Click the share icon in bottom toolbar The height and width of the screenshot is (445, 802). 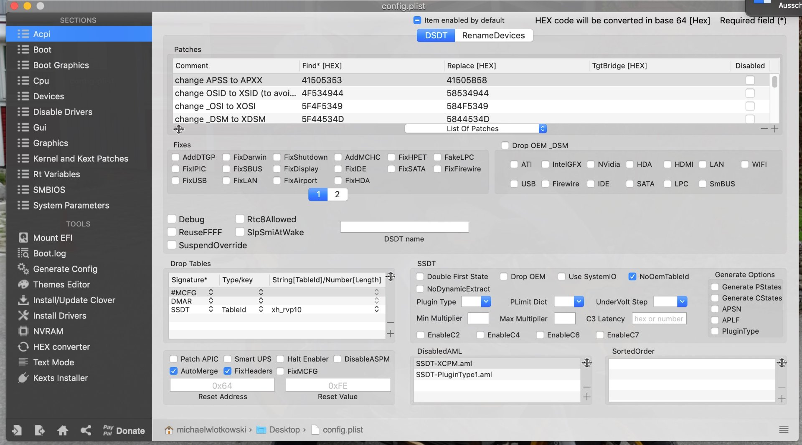pyautogui.click(x=86, y=430)
